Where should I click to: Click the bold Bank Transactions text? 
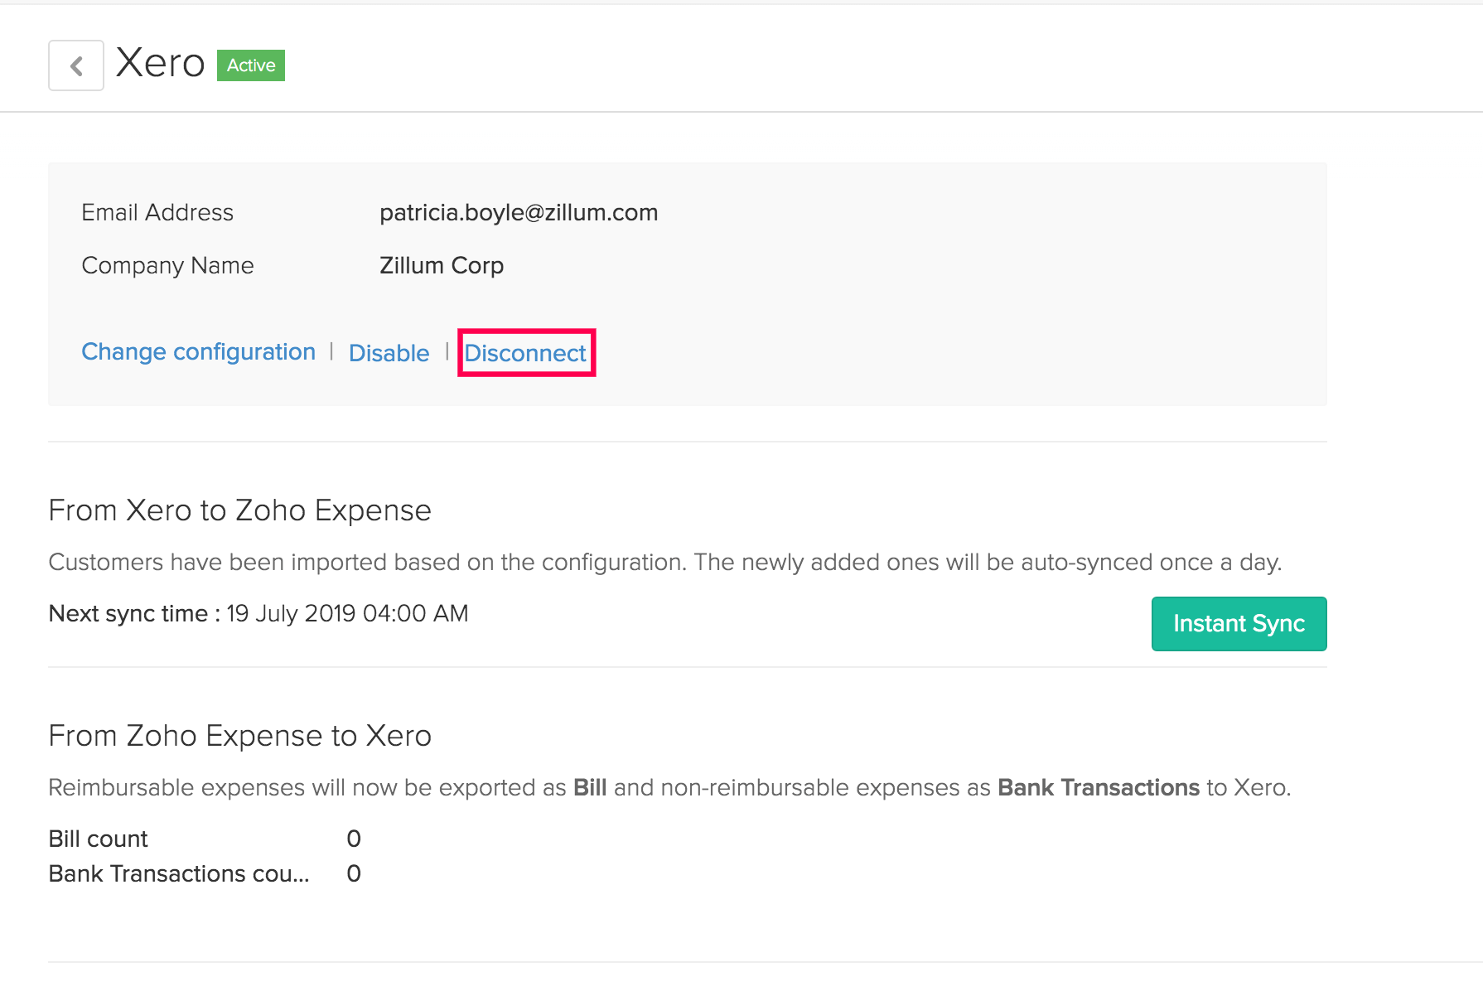[x=1098, y=788]
